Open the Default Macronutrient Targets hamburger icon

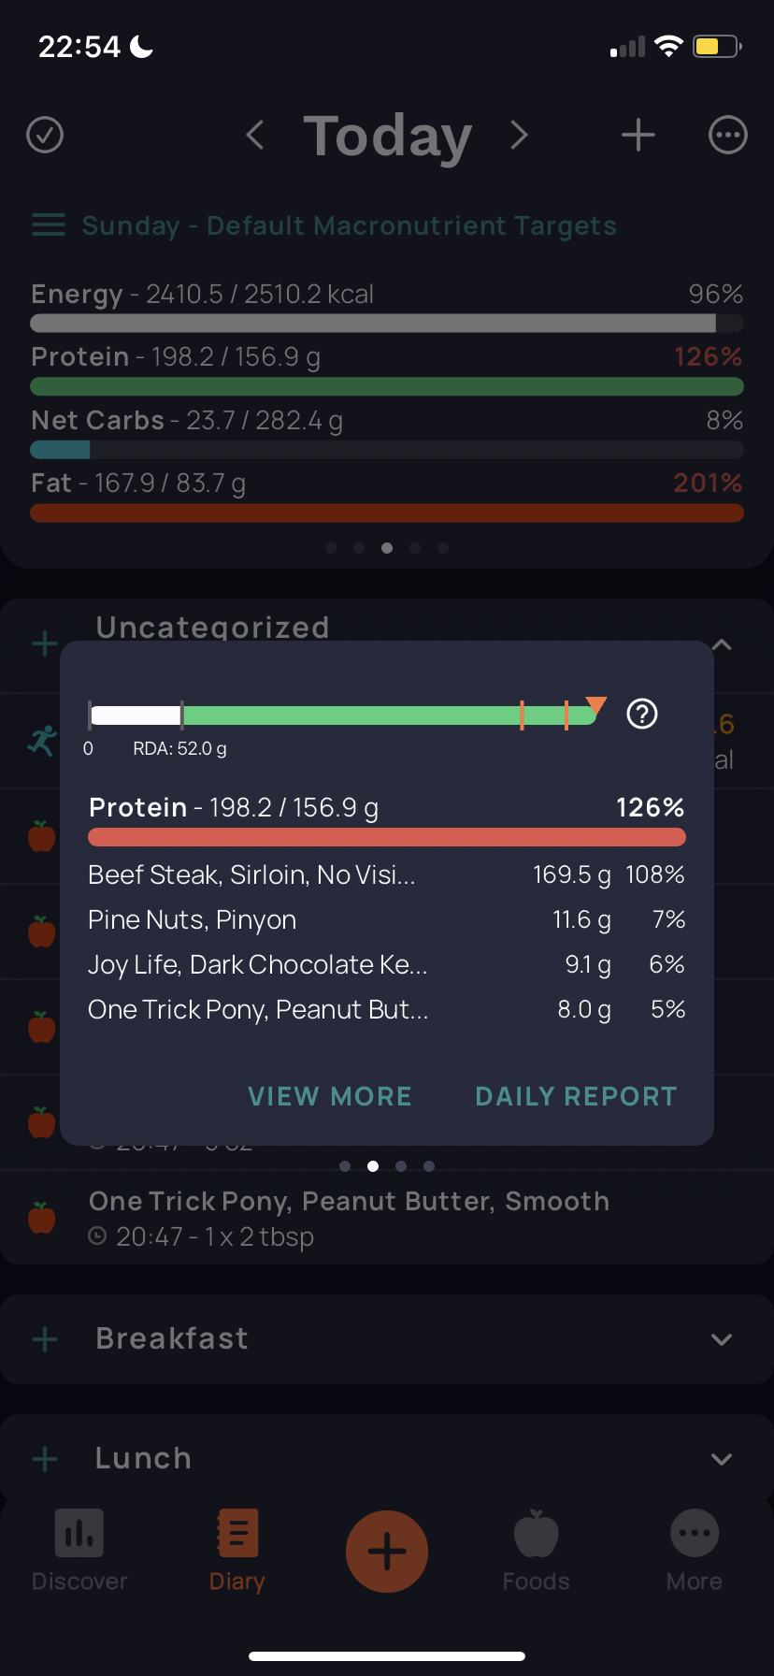pyautogui.click(x=49, y=225)
